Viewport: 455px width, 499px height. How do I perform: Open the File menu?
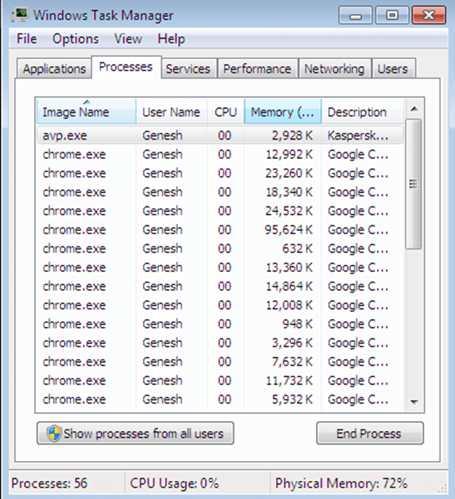(27, 39)
